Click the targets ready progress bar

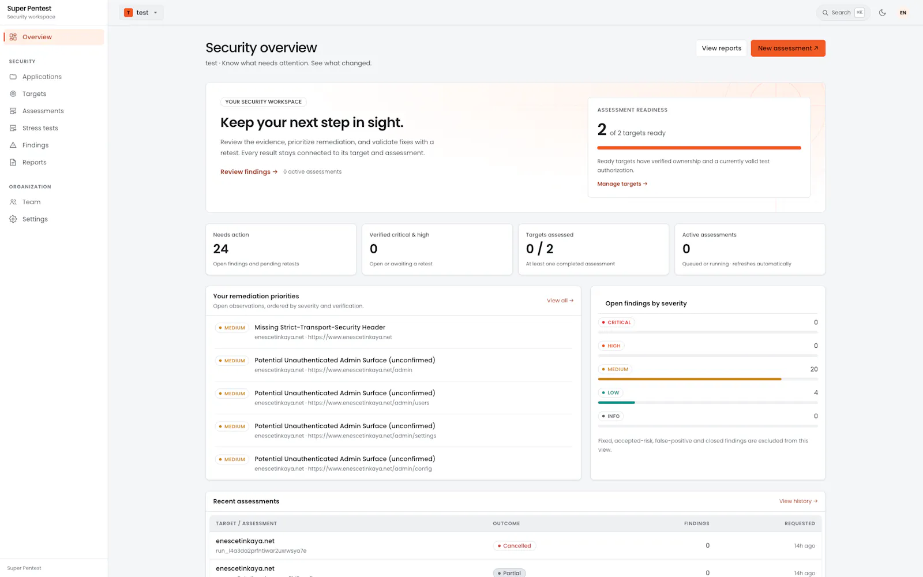pos(699,148)
